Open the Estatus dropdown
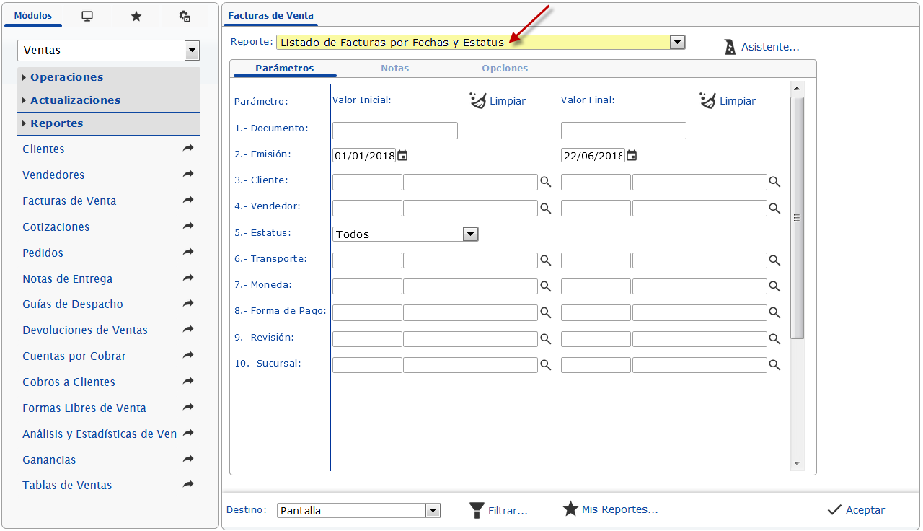The height and width of the screenshot is (531, 923). pyautogui.click(x=470, y=234)
